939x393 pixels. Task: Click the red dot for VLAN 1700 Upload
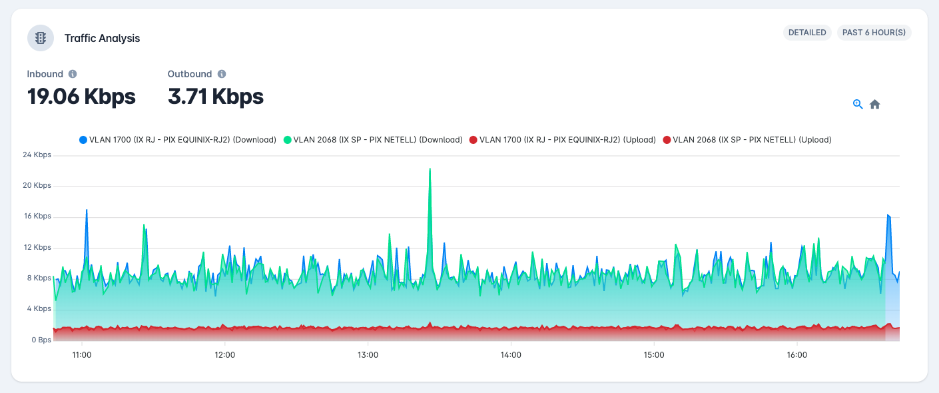pos(473,140)
